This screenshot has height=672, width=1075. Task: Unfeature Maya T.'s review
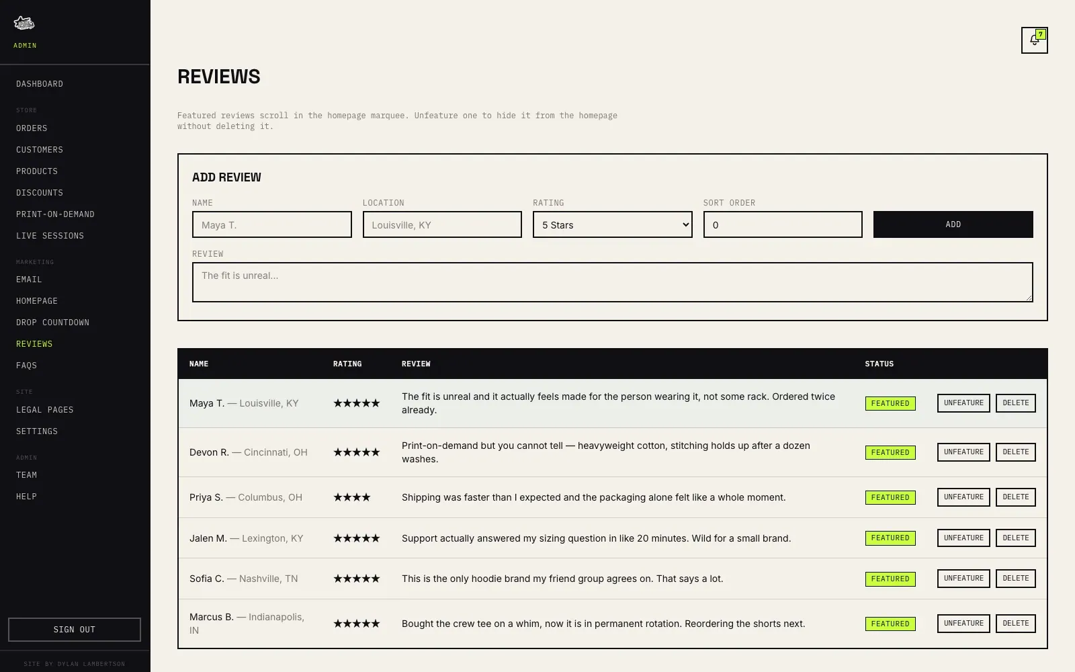click(963, 403)
